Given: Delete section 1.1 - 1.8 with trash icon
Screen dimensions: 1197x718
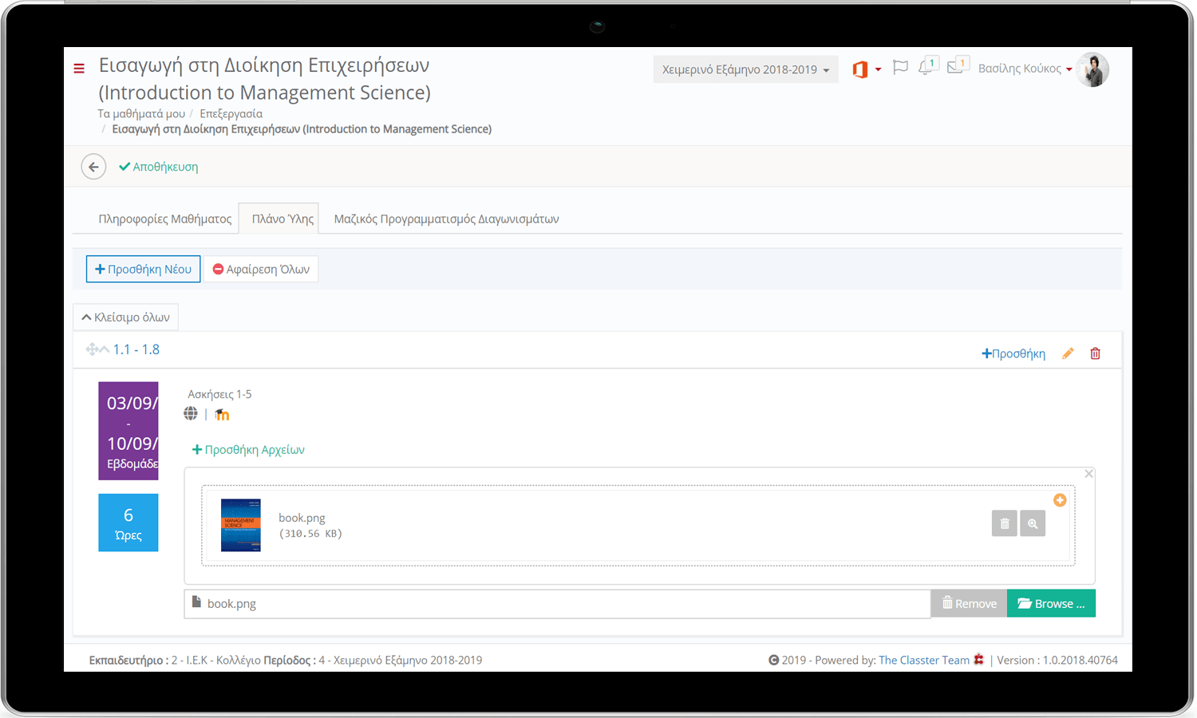Looking at the screenshot, I should (1096, 353).
